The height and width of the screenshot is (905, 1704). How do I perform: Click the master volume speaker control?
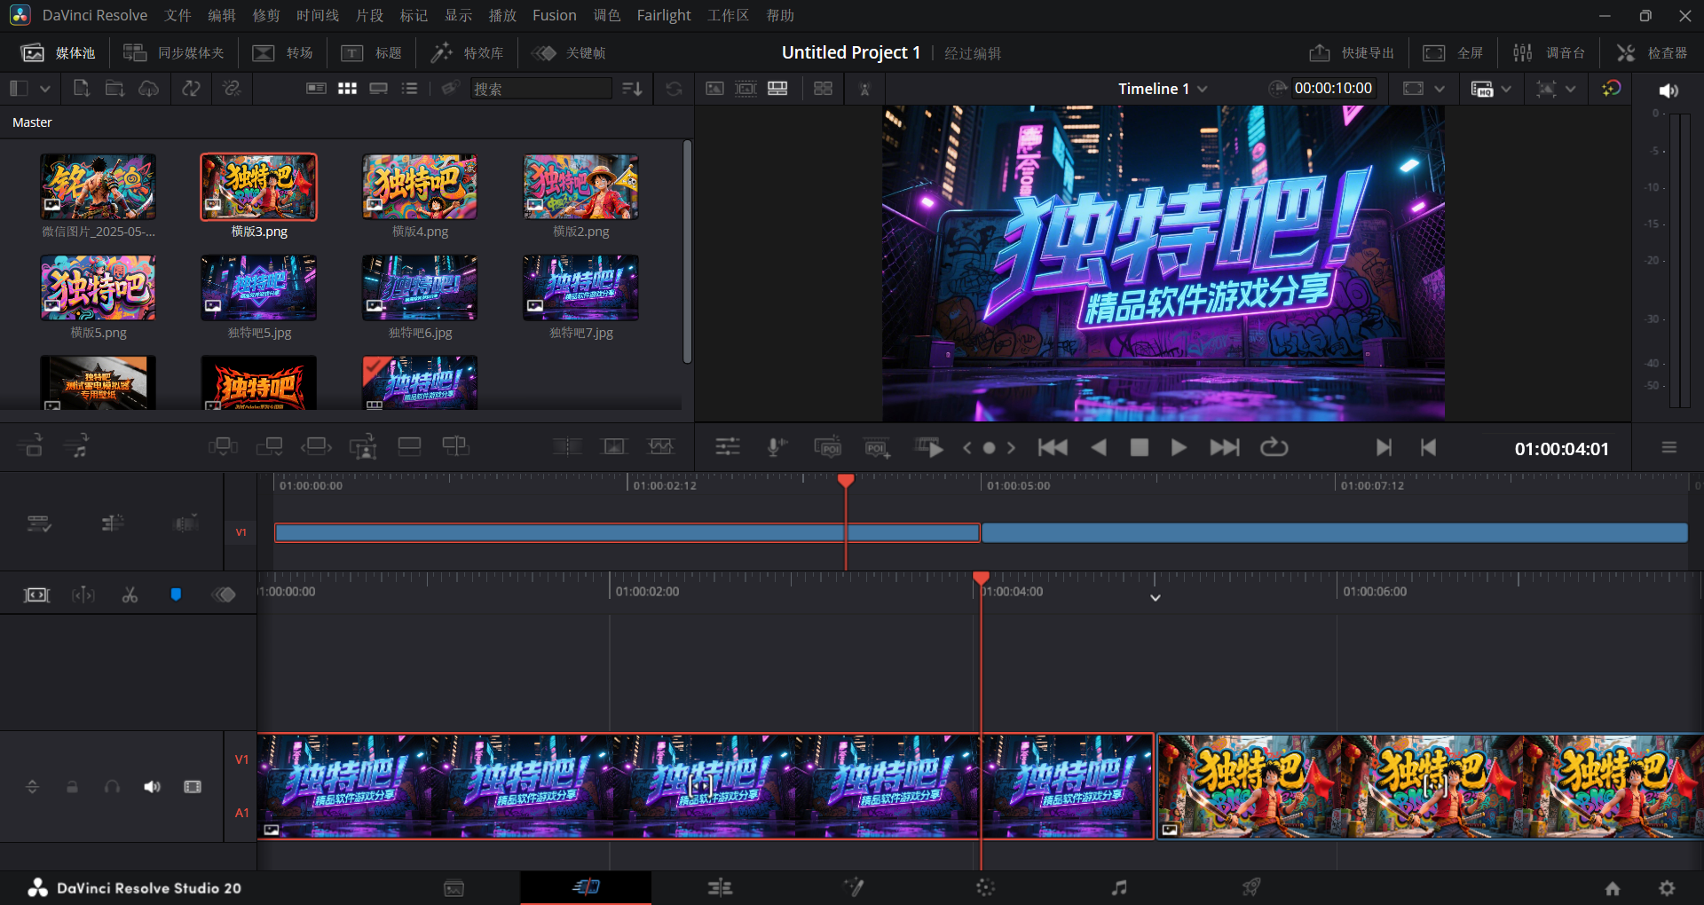click(1668, 90)
